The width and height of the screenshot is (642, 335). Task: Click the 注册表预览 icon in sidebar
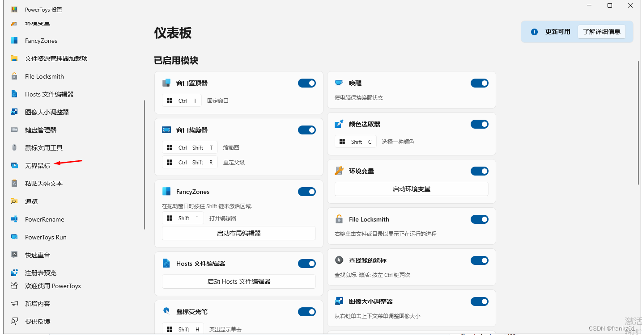coord(14,272)
